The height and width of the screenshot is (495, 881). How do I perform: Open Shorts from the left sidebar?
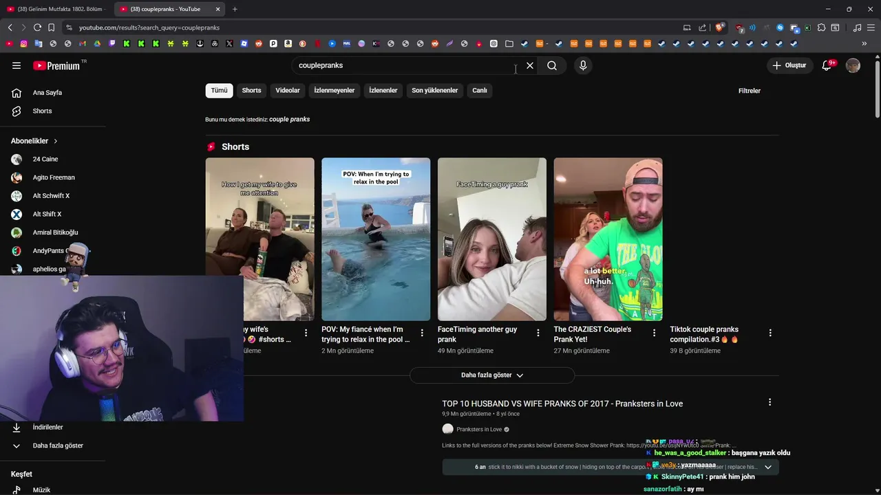[42, 111]
